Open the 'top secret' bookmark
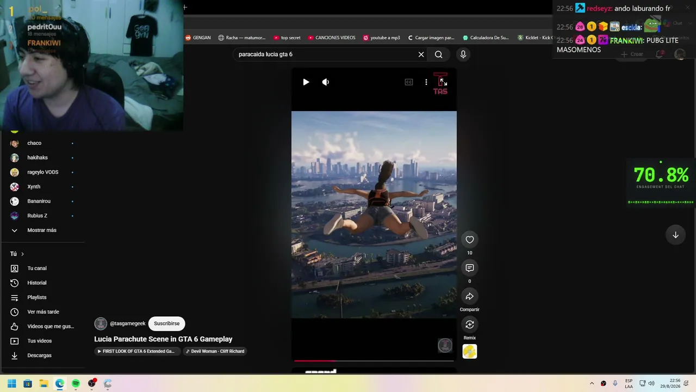The image size is (696, 392). [287, 38]
